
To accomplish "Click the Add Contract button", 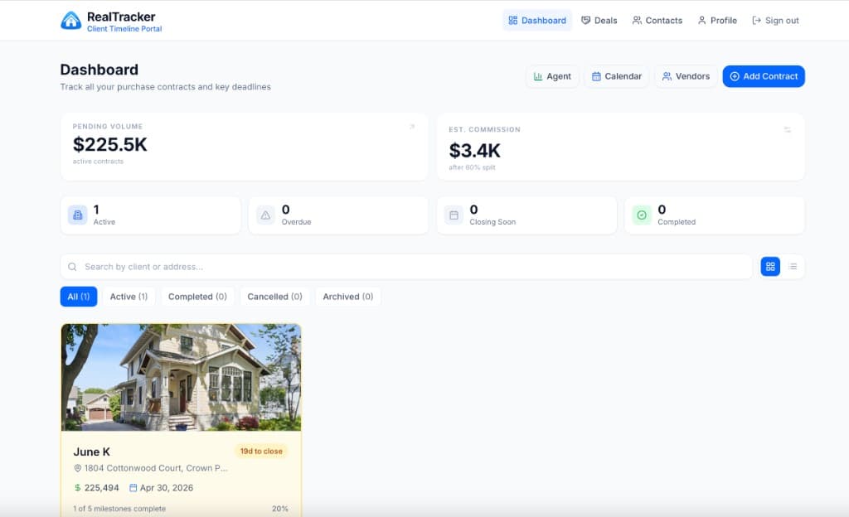I will [x=763, y=76].
